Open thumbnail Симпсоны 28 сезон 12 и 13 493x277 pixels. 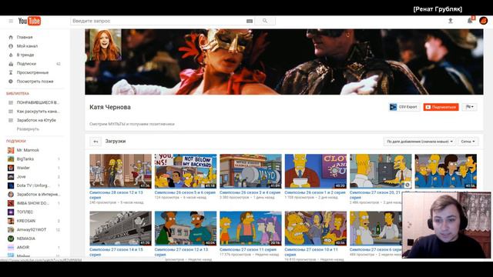[120, 171]
